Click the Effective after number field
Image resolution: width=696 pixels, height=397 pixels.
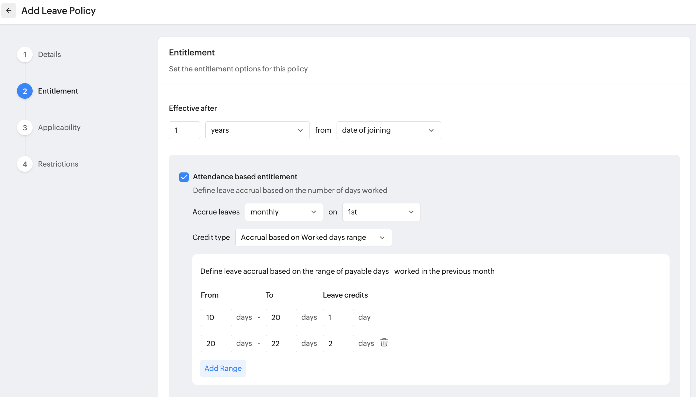[184, 130]
